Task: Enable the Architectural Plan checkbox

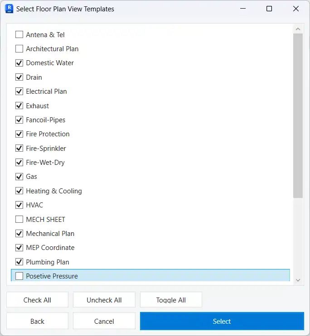Action: pos(19,49)
